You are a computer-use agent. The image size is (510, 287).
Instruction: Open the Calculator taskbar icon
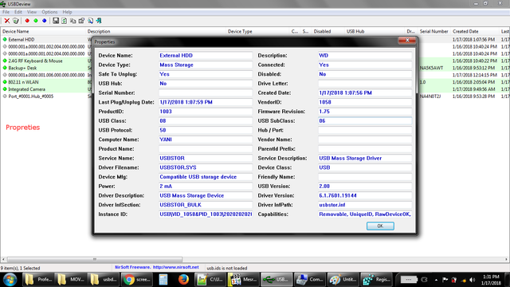click(163, 280)
